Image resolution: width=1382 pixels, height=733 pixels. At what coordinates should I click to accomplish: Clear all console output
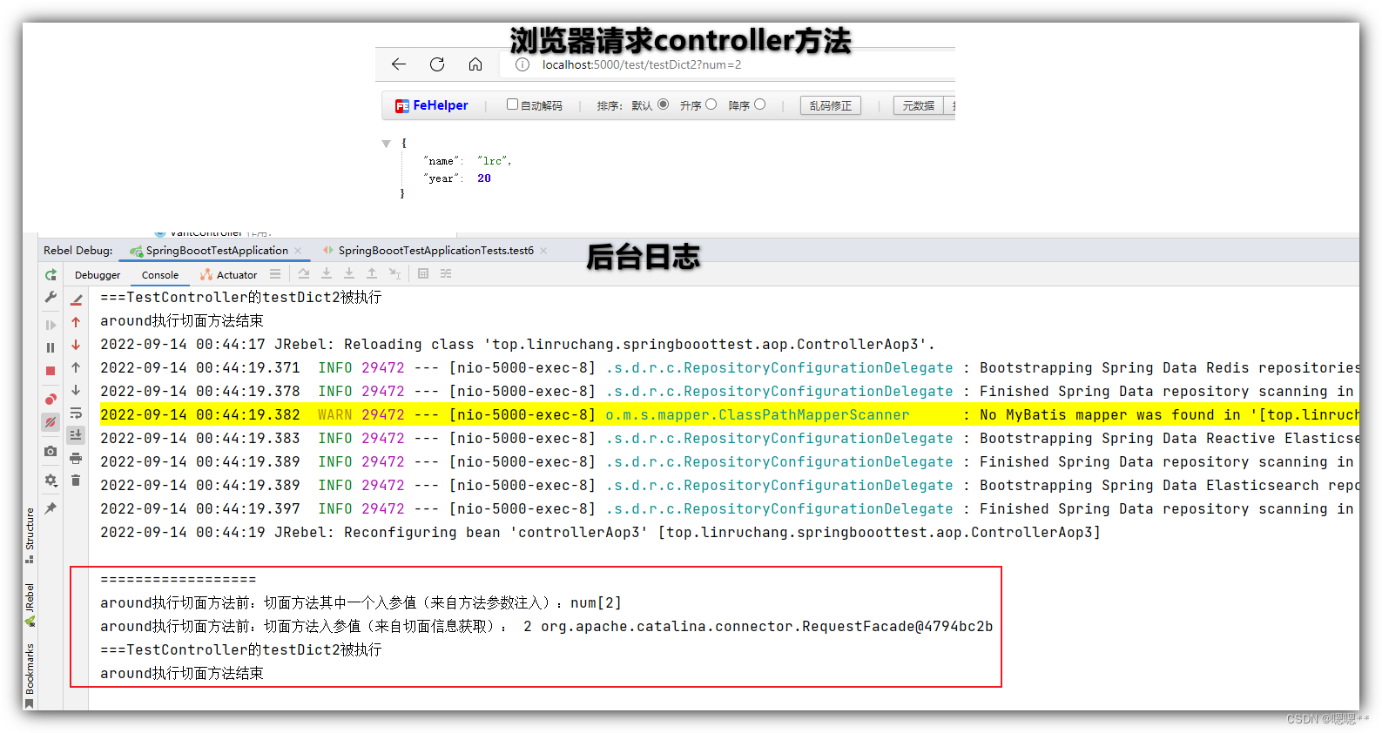pyautogui.click(x=76, y=481)
